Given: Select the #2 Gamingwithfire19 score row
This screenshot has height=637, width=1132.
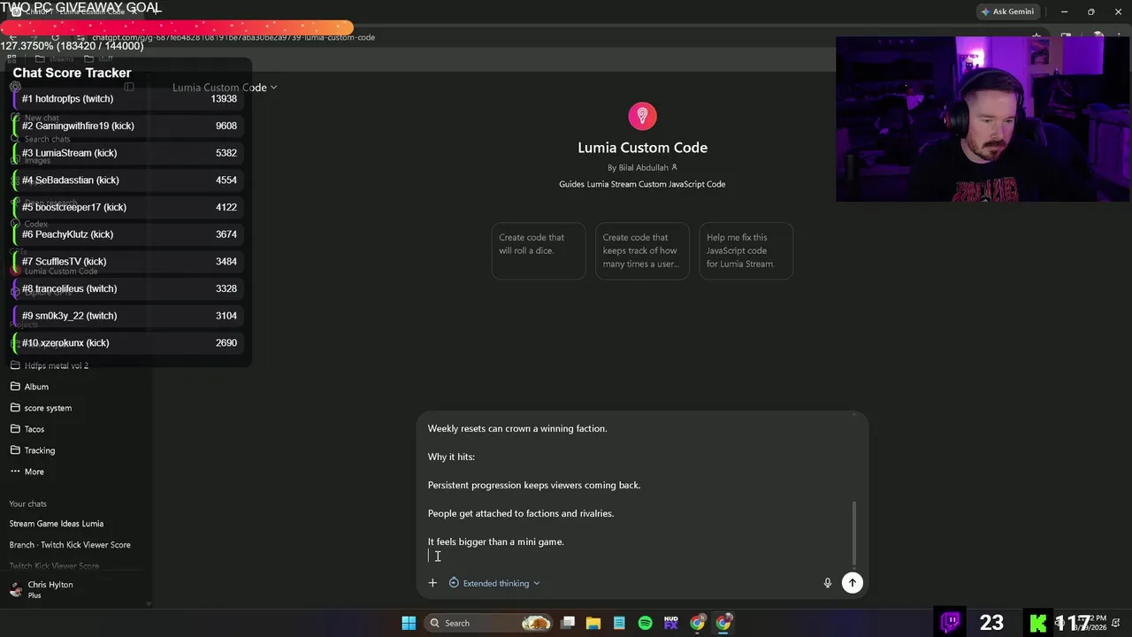Looking at the screenshot, I should (x=129, y=126).
